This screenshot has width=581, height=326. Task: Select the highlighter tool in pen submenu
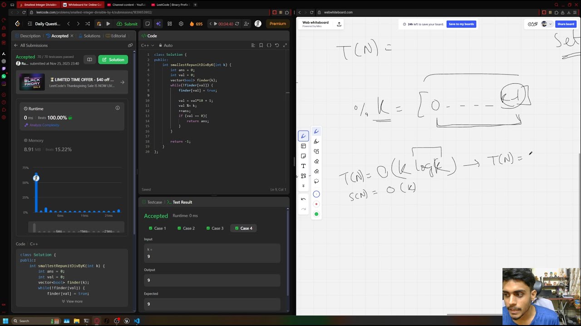point(316,141)
